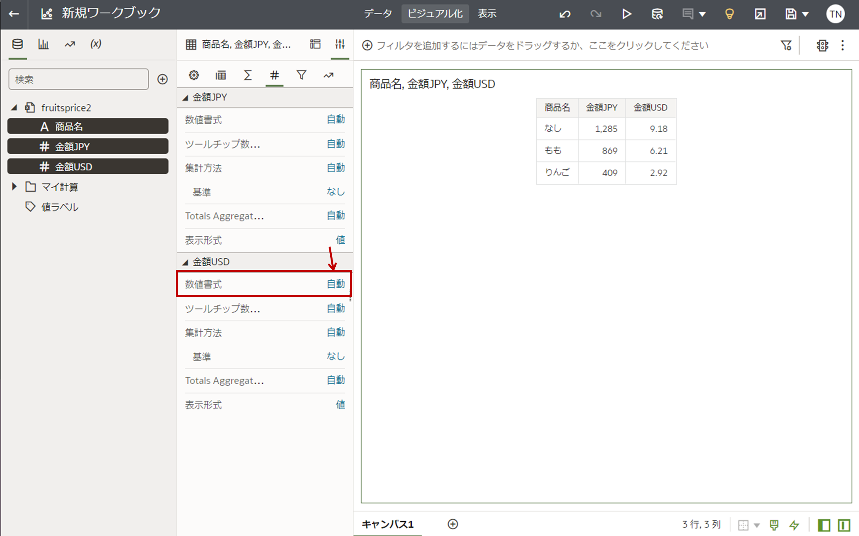This screenshot has height=536, width=859.
Task: Click the add data plus icon by search
Action: pos(162,79)
